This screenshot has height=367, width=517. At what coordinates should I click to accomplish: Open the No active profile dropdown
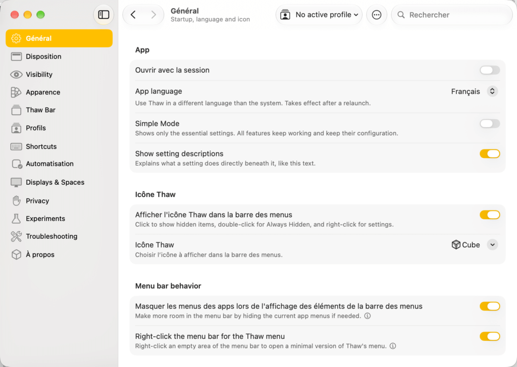point(319,15)
